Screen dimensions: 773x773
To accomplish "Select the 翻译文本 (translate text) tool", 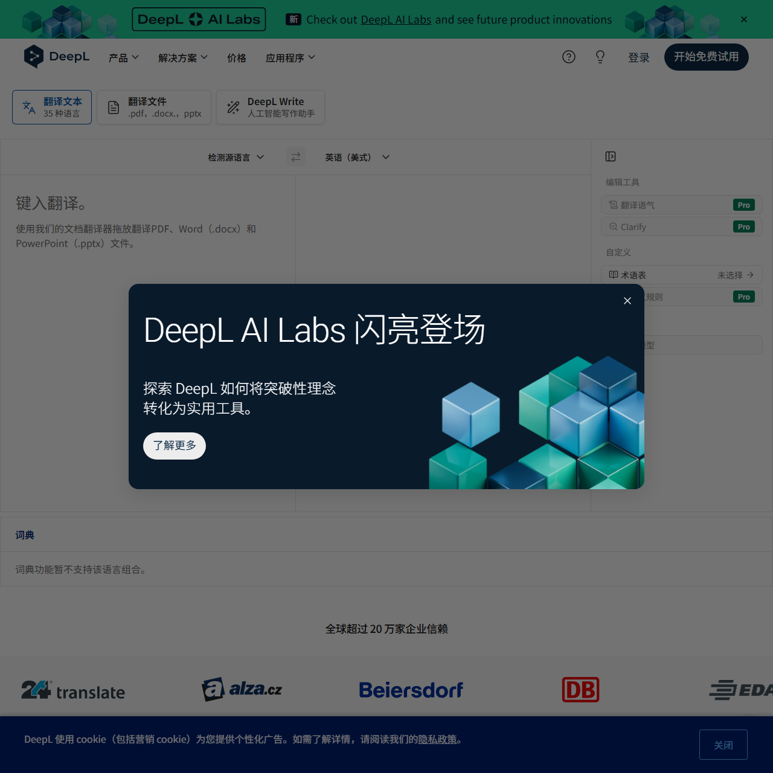I will pos(51,107).
